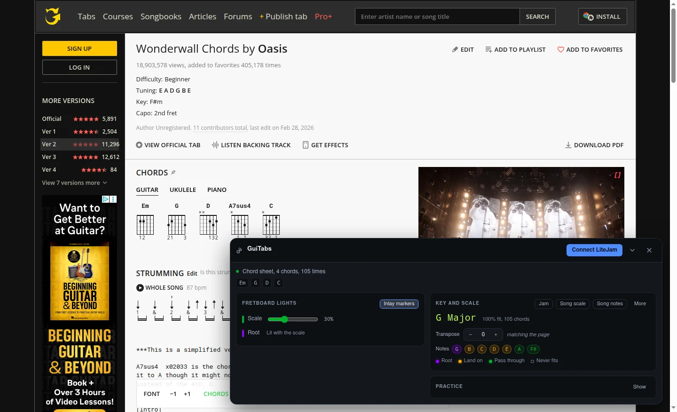Close the GuiTabs panel

[649, 250]
